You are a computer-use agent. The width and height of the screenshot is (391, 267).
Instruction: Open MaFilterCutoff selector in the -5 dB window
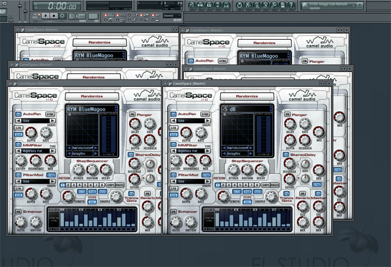236,148
